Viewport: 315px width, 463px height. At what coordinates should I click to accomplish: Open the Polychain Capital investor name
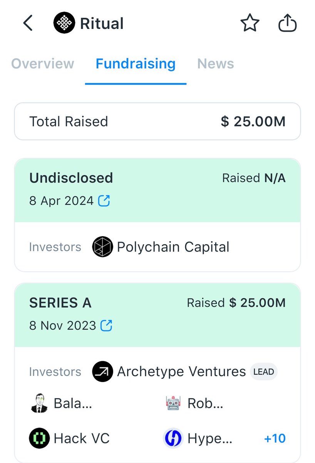point(173,247)
